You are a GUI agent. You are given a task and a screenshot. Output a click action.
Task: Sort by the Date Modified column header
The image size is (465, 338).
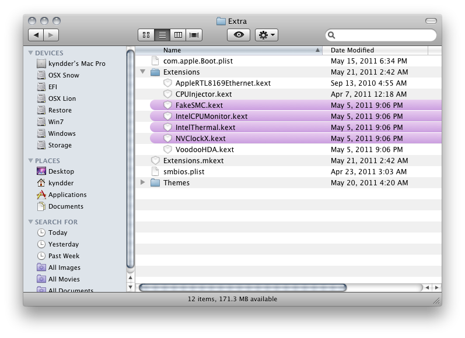tap(375, 50)
